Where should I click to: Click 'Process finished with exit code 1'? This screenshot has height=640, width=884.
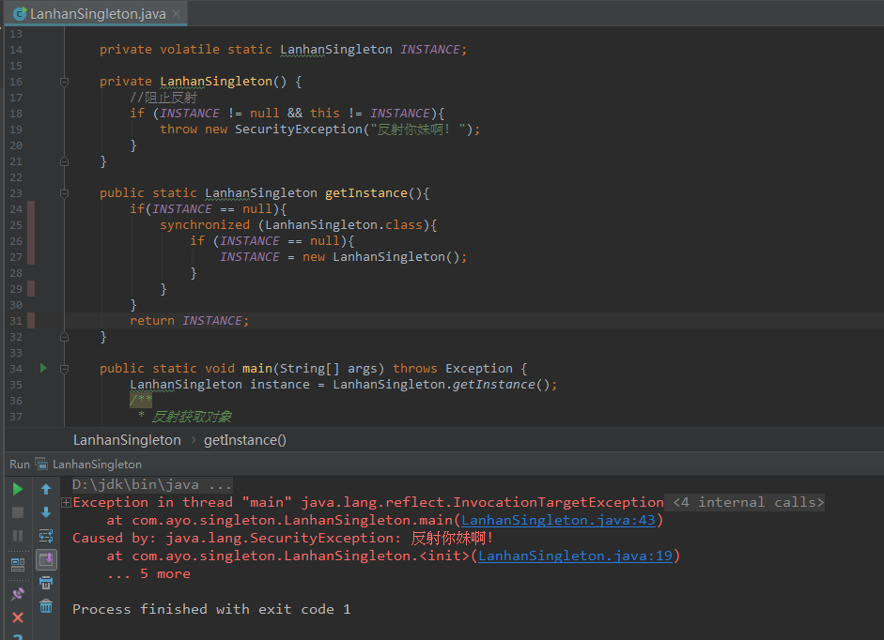point(211,609)
